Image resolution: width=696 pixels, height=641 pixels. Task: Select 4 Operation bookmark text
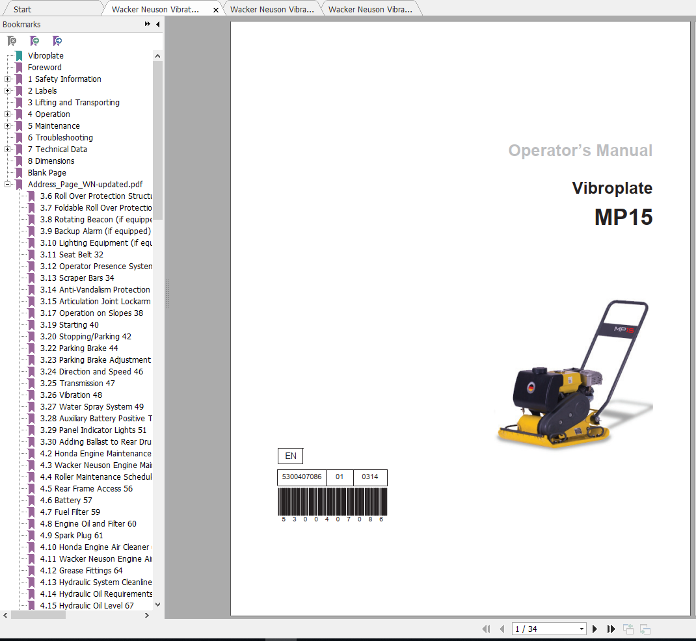[49, 114]
